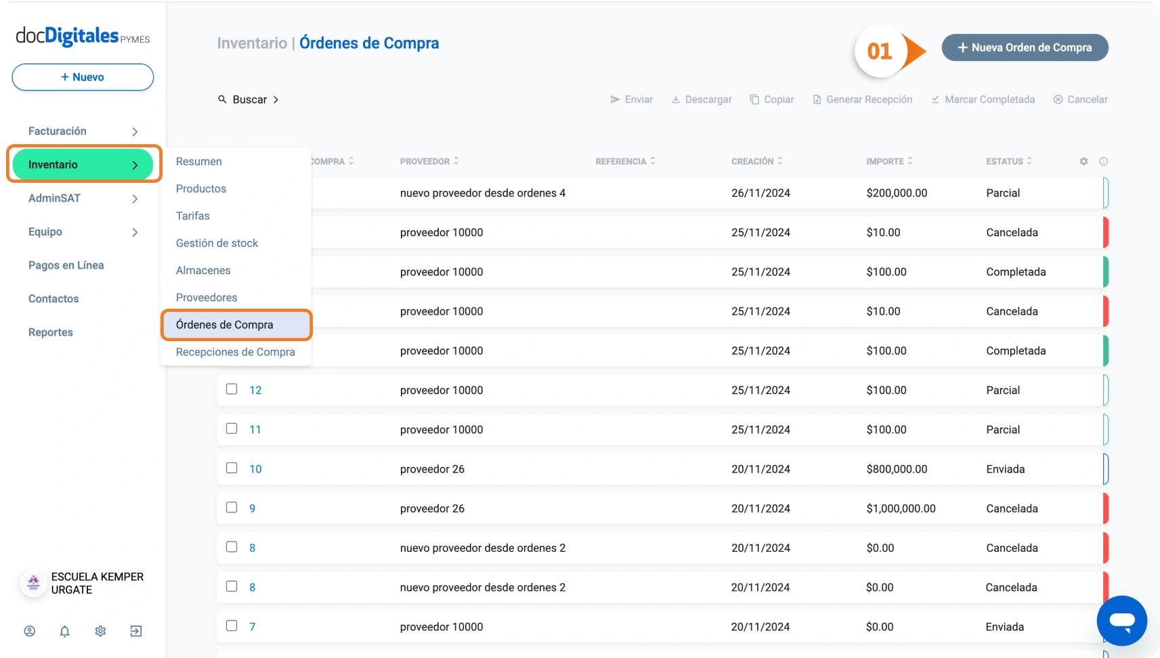Expand the AdminSAT section arrow
The width and height of the screenshot is (1160, 658).
(135, 198)
